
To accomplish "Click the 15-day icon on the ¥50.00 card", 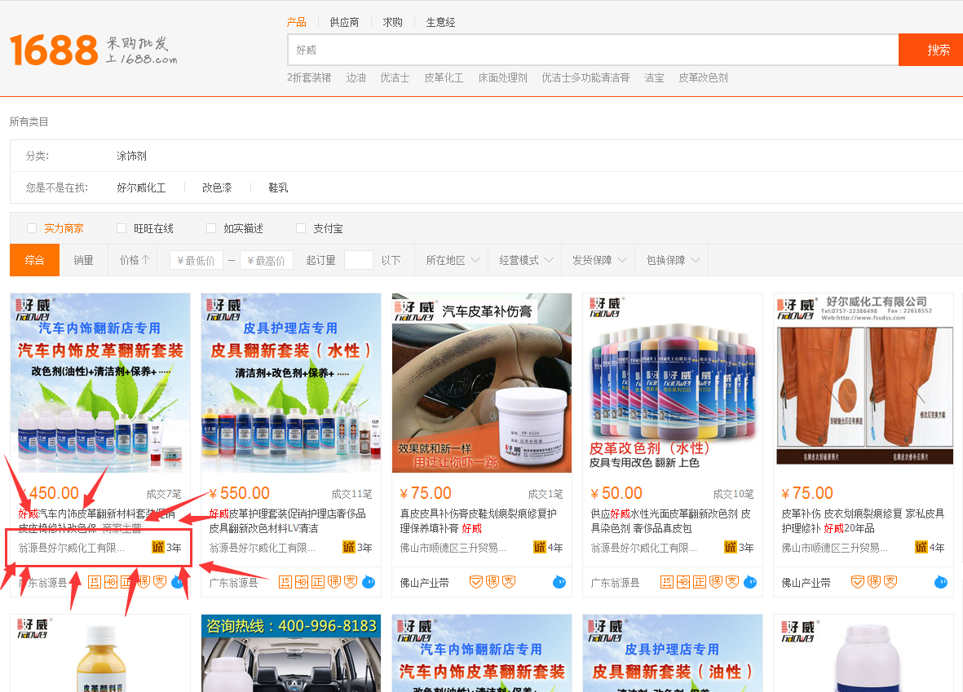I will (x=667, y=582).
